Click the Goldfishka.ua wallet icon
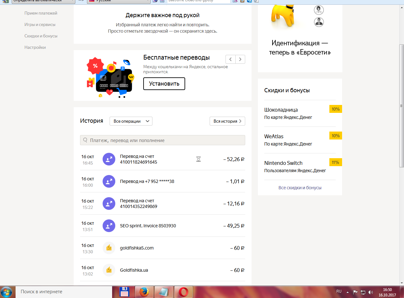 pos(109,270)
